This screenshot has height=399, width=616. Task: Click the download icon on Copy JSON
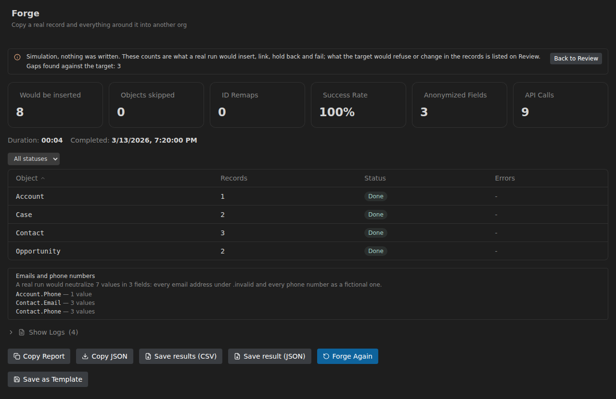[x=85, y=356]
